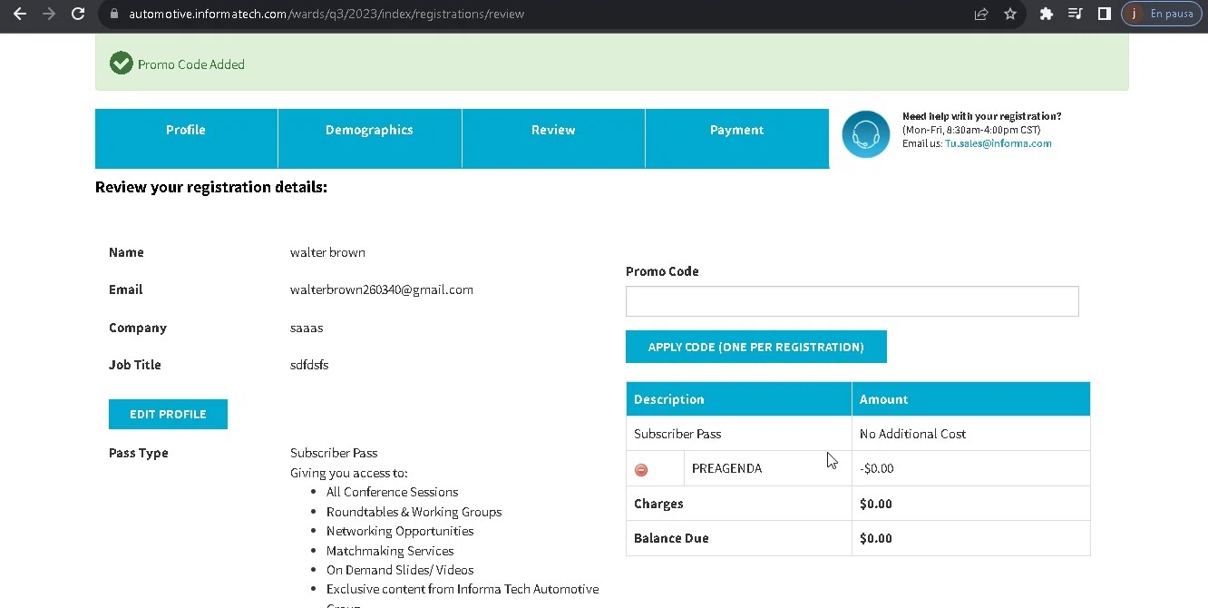Click 'Review your registration details:' heading
Viewport: 1208px width, 608px height.
coord(211,187)
